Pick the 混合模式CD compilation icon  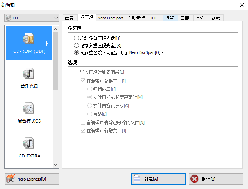(28, 108)
